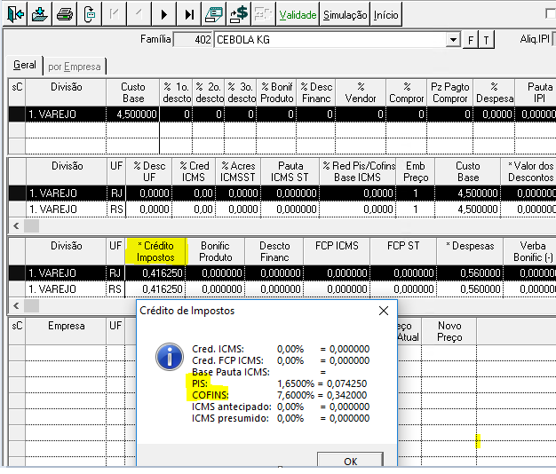
Task: Click the Início button
Action: (x=385, y=14)
